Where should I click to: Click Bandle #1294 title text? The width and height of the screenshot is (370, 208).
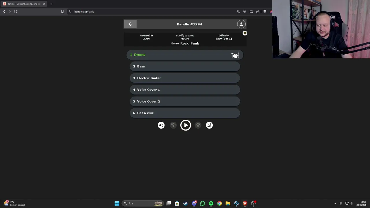[189, 24]
